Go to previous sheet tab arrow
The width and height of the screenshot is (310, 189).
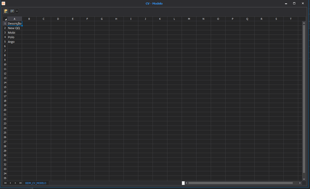(x=10, y=183)
